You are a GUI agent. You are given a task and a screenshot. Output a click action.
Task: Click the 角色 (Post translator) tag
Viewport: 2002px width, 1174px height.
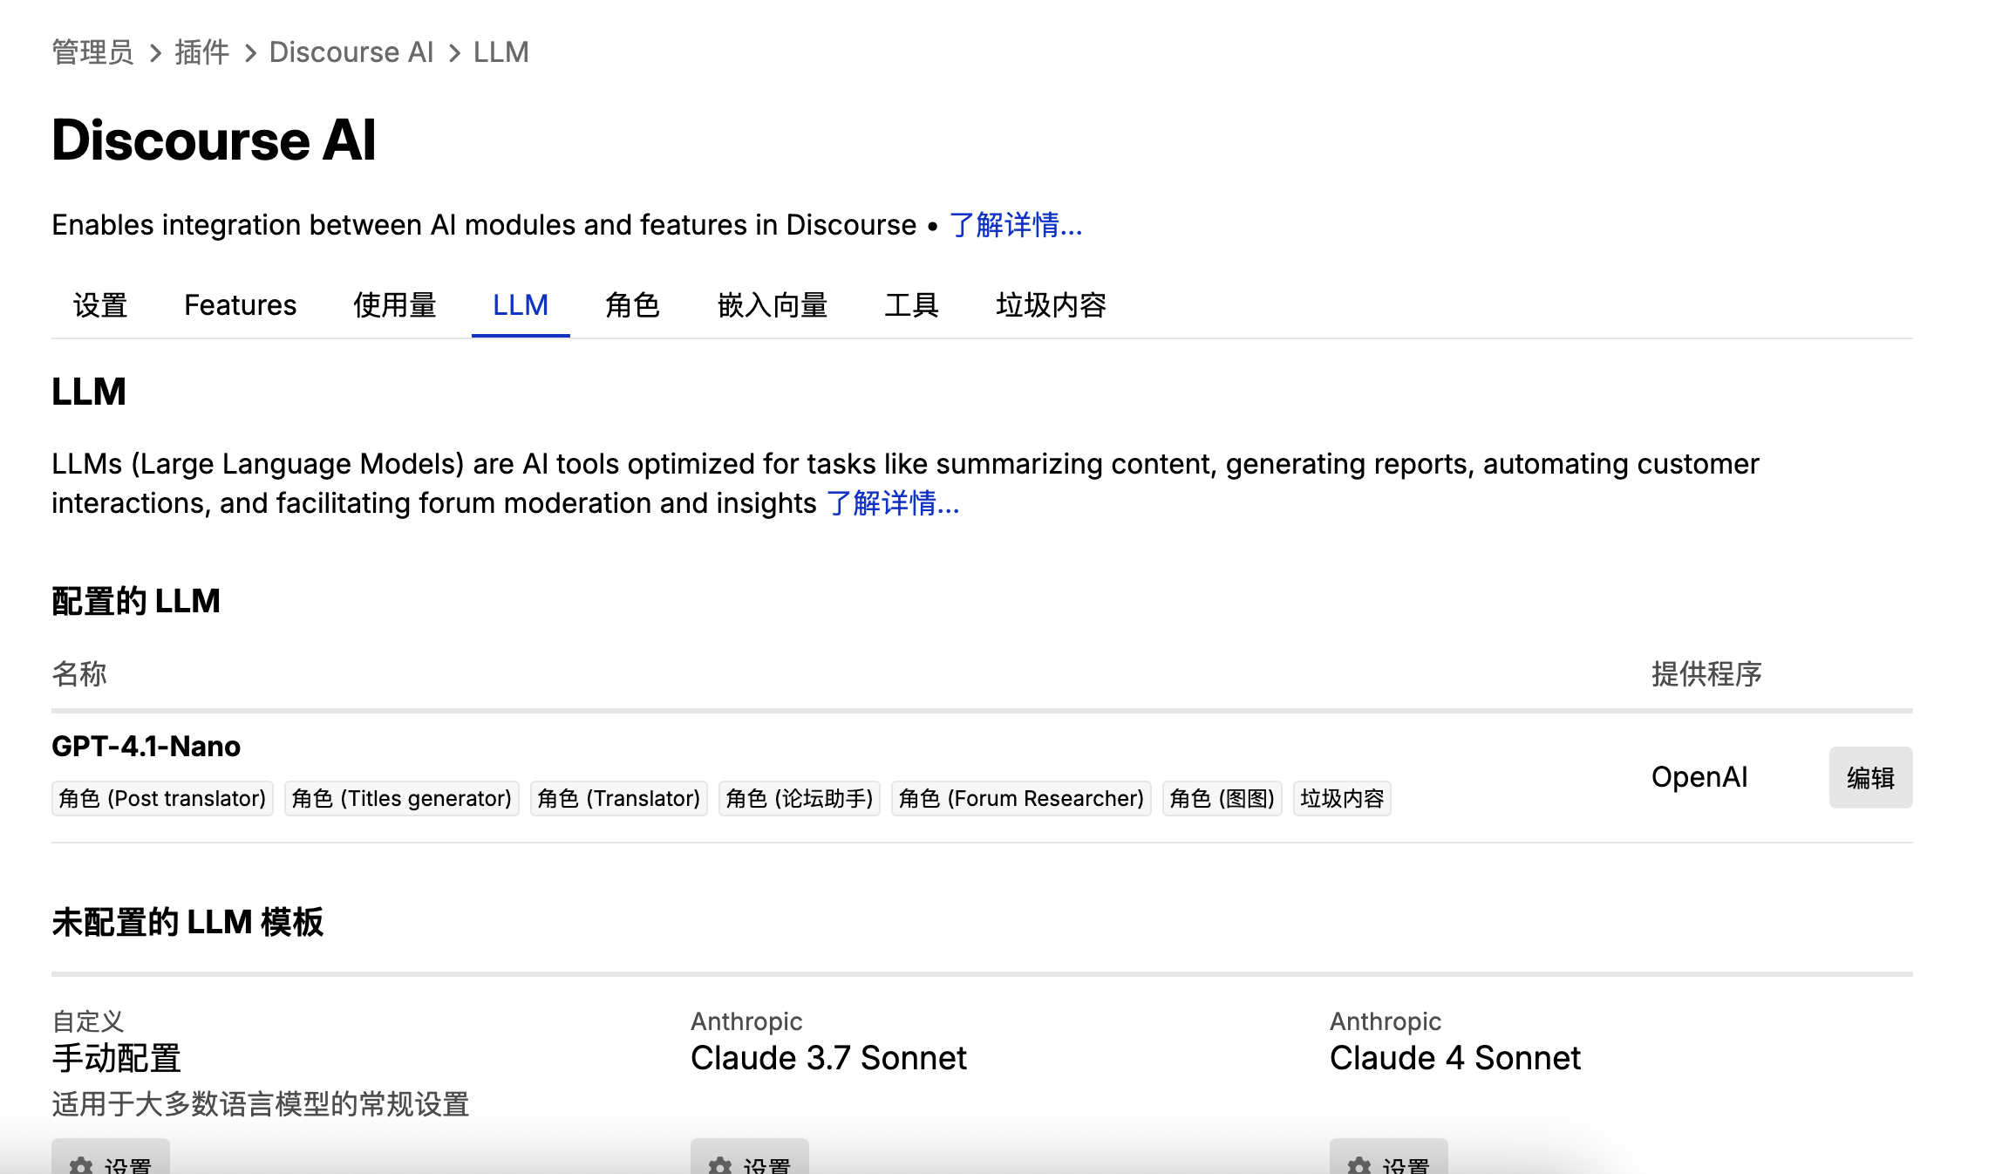tap(162, 798)
